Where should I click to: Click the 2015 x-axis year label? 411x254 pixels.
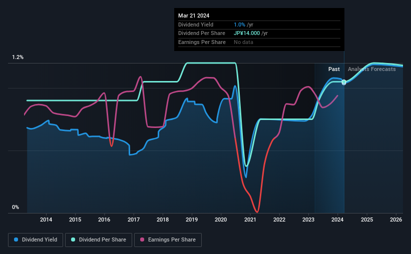(x=75, y=219)
